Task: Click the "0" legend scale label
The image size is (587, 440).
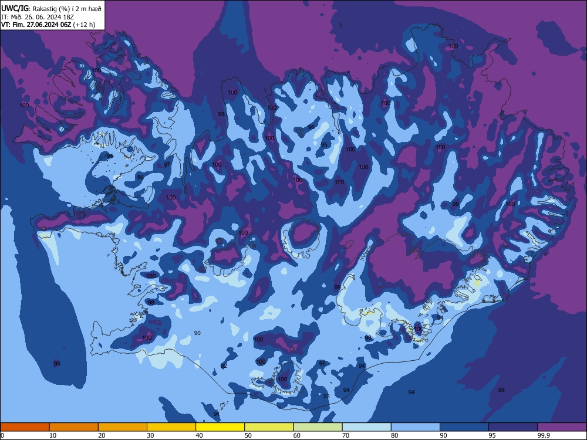Action: click(2, 435)
